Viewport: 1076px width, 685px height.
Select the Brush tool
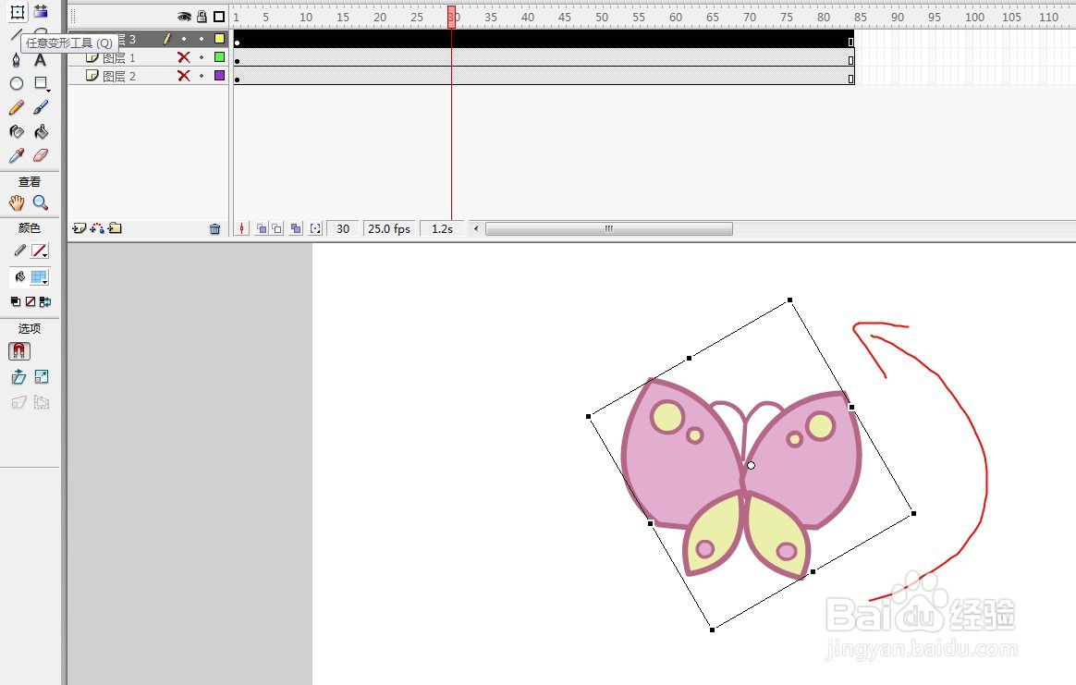pyautogui.click(x=41, y=108)
